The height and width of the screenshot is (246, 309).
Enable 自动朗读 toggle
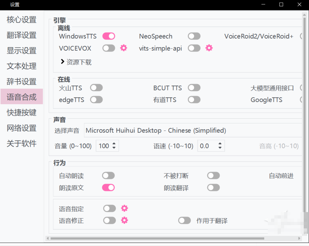pyautogui.click(x=108, y=176)
